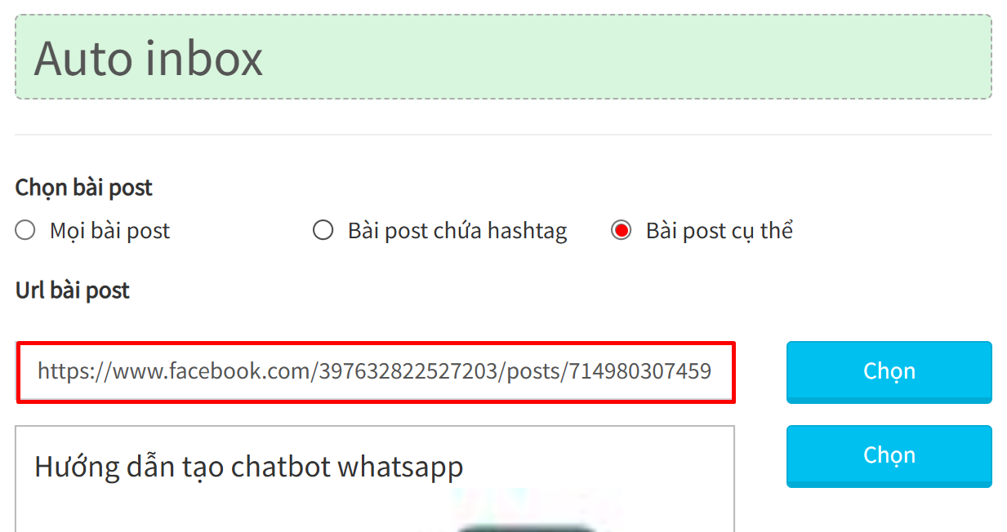Viewport: 1007px width, 532px height.
Task: Select the post preview card box
Action: (x=376, y=479)
